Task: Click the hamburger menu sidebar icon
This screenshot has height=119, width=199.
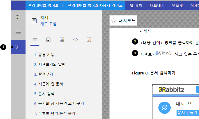Action: [x=18, y=32]
